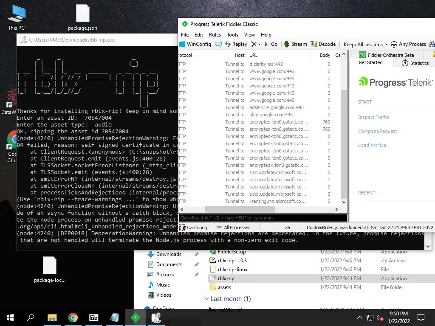Open taskbar search
The image size is (435, 326).
tap(31, 318)
